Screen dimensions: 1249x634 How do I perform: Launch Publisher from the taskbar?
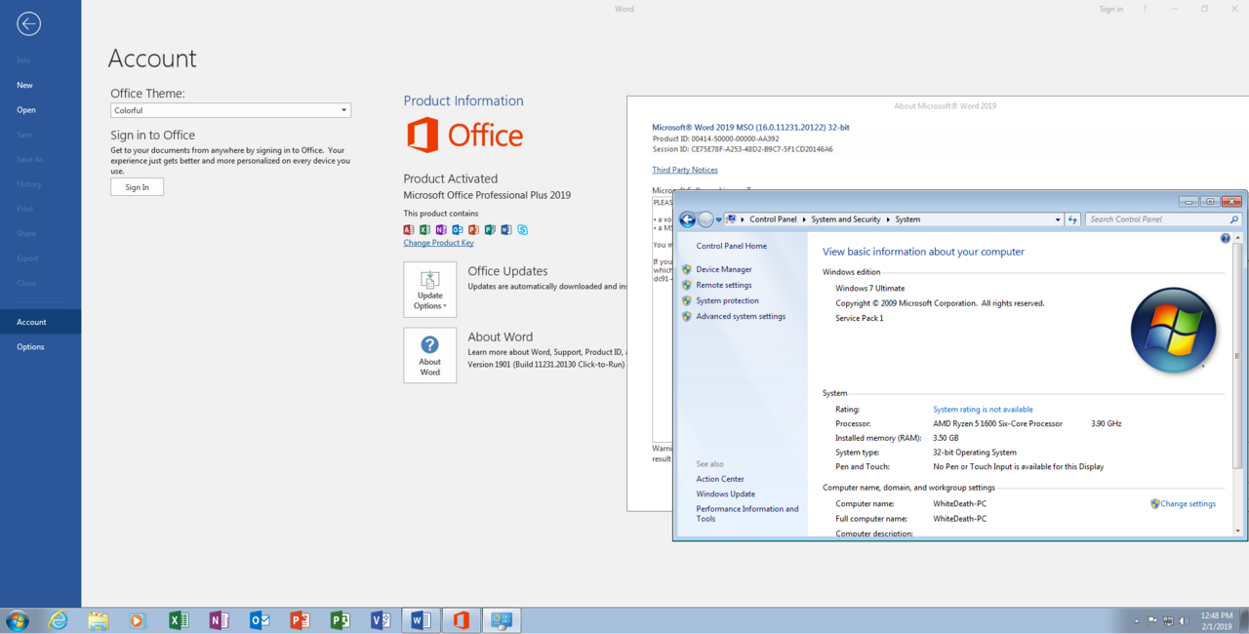[x=340, y=620]
